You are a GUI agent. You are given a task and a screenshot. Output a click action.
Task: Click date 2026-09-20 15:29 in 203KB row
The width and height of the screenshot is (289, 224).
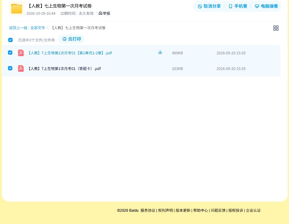(231, 69)
